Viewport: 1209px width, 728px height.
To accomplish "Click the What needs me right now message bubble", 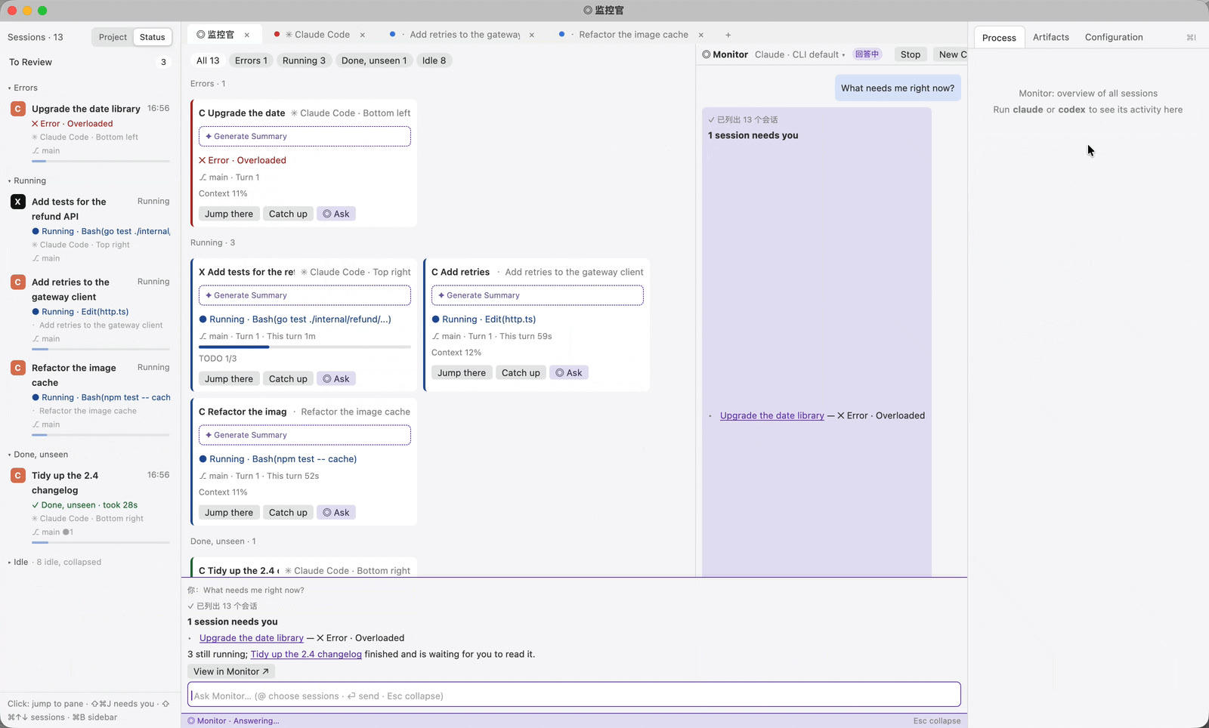I will click(897, 88).
